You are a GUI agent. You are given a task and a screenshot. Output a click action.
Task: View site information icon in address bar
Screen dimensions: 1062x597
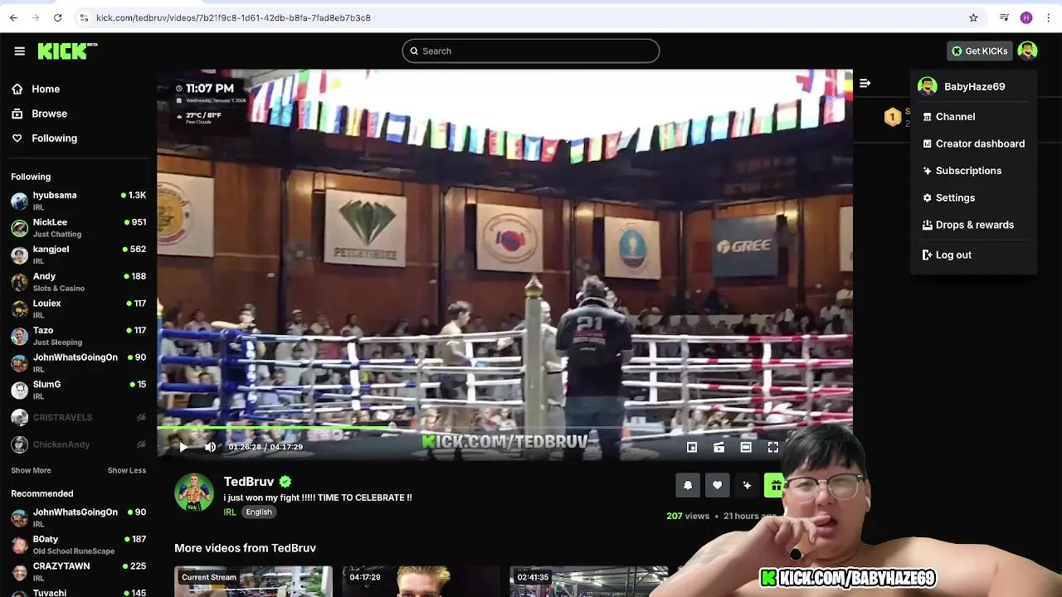pos(84,17)
